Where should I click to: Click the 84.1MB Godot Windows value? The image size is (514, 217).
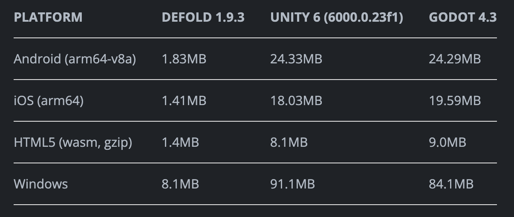tap(451, 184)
